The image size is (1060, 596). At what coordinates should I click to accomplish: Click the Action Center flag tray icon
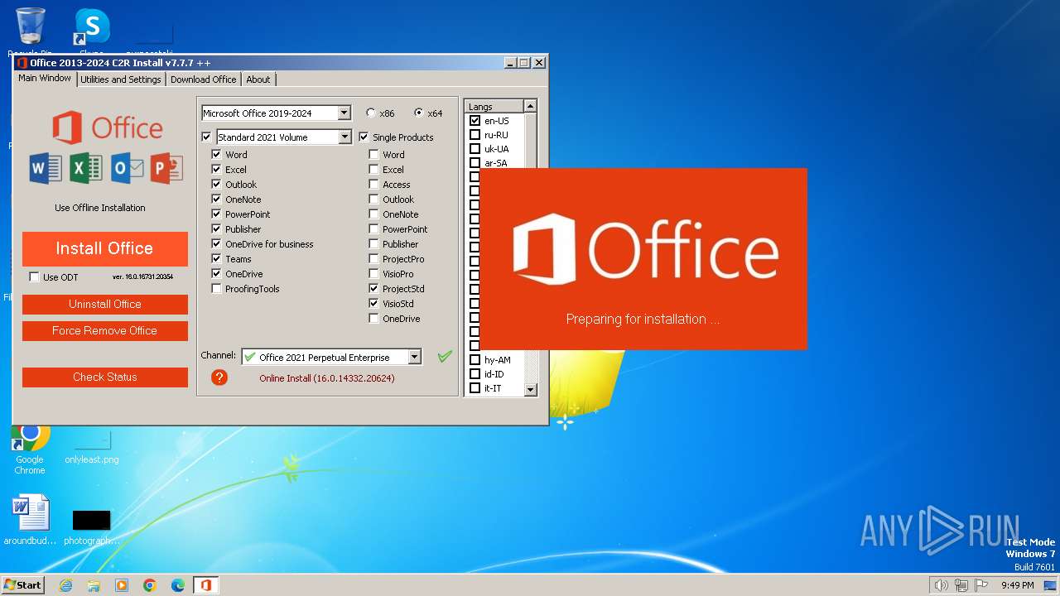point(982,585)
